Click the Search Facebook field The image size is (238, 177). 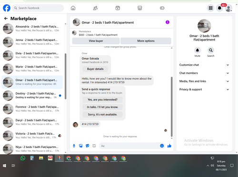[38, 8]
